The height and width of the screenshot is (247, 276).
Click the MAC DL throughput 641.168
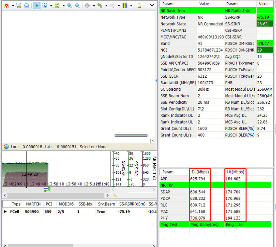click(198, 212)
